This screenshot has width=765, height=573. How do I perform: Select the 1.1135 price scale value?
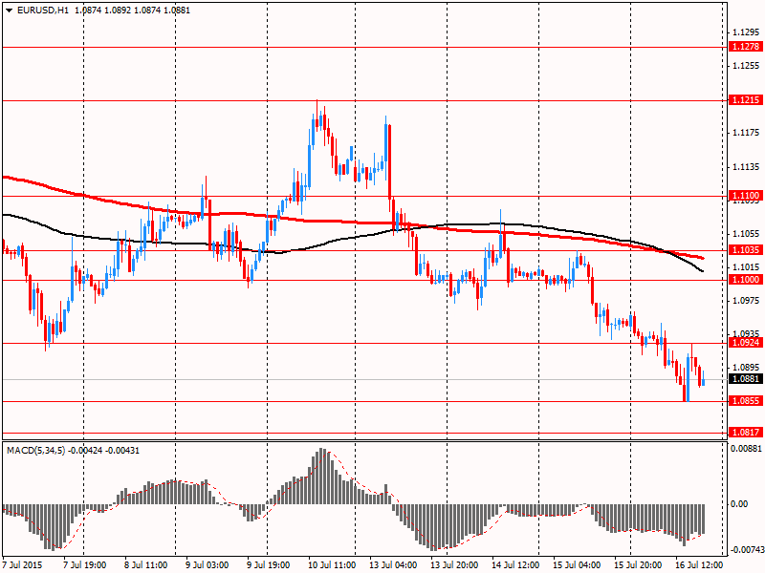747,166
